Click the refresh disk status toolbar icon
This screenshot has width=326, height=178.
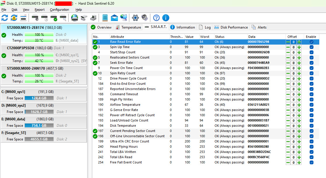coord(5,18)
